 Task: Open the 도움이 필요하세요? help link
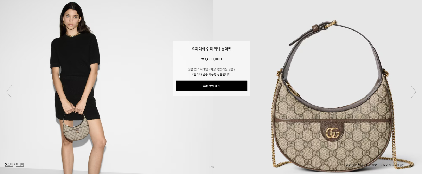click(392, 165)
